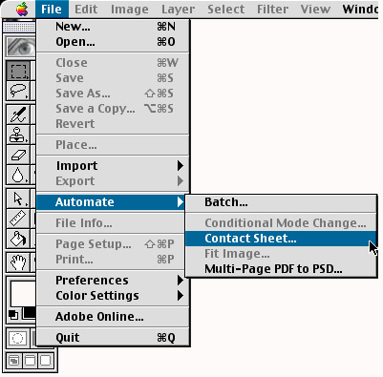Open the Edit menu
383x377 pixels.
86,10
